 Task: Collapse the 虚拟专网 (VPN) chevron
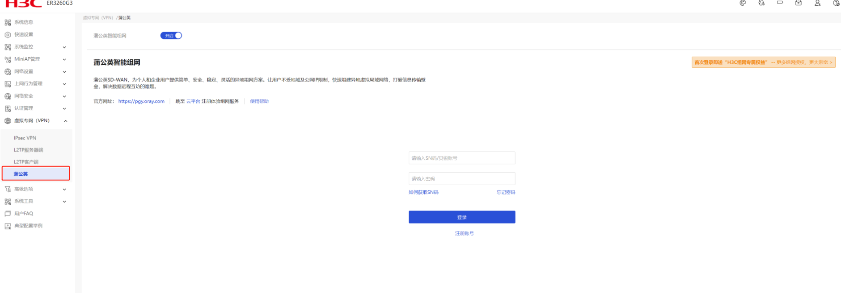point(65,121)
